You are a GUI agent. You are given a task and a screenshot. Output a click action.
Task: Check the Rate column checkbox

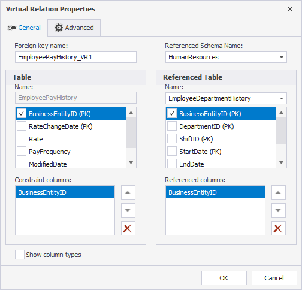pos(22,139)
